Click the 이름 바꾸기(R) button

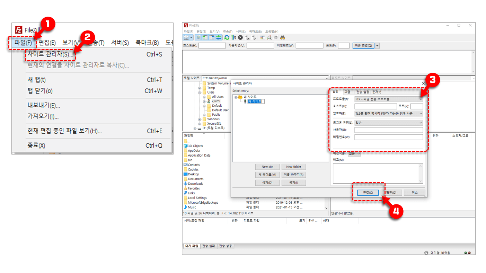coord(294,175)
